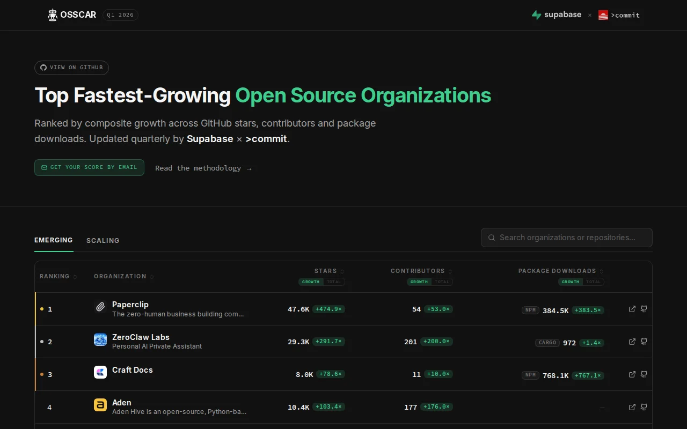Open Paperclip's external website link icon
Viewport: 687px width, 429px height.
pyautogui.click(x=632, y=309)
